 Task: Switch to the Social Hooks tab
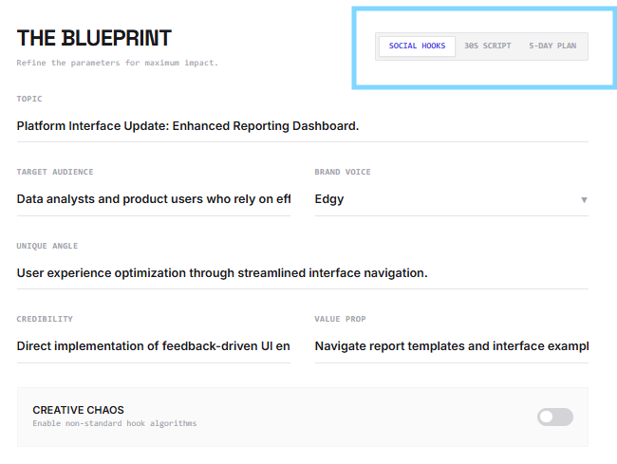417,46
